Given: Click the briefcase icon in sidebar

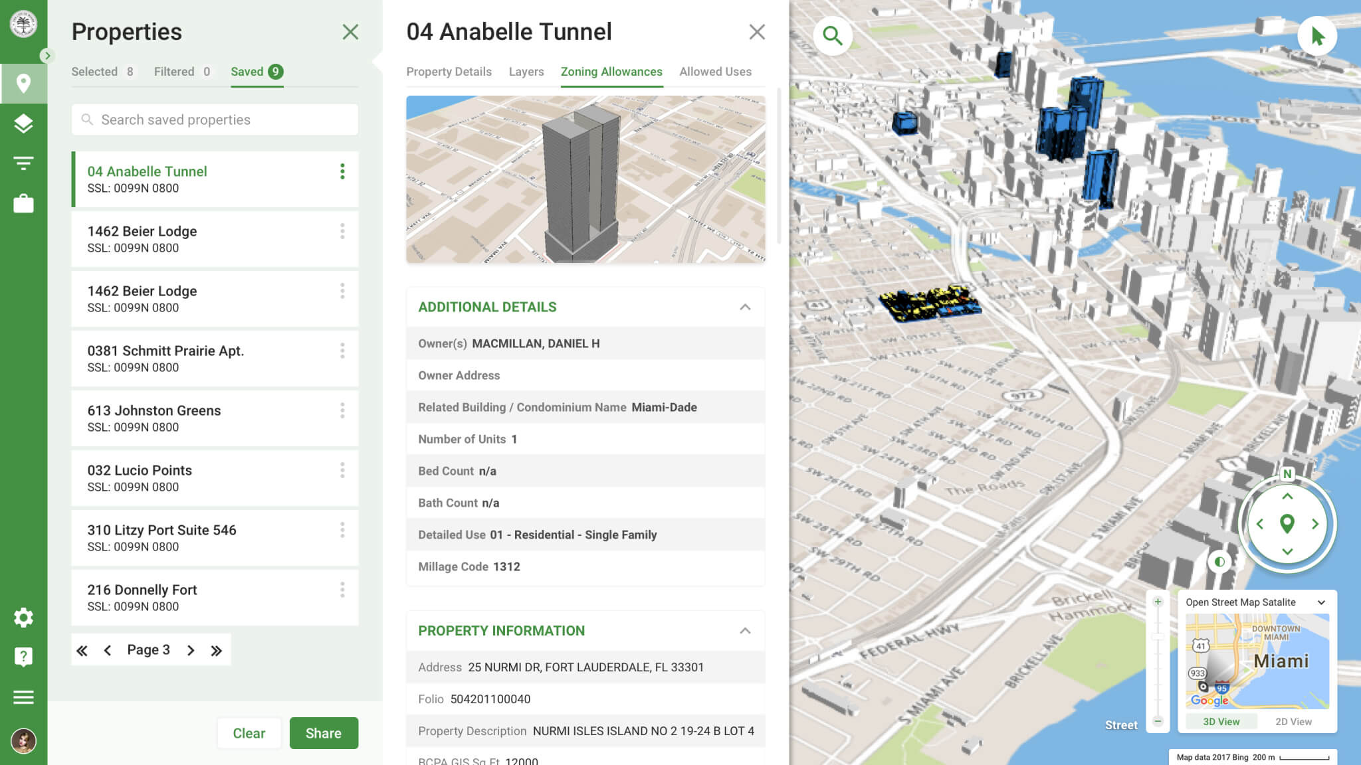Looking at the screenshot, I should (x=24, y=203).
